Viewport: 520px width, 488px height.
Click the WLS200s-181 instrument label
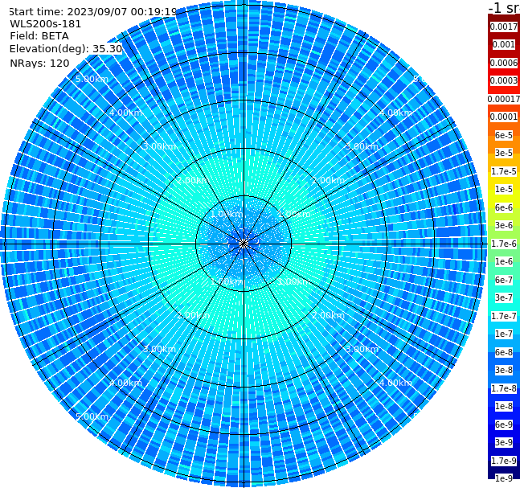pos(46,24)
